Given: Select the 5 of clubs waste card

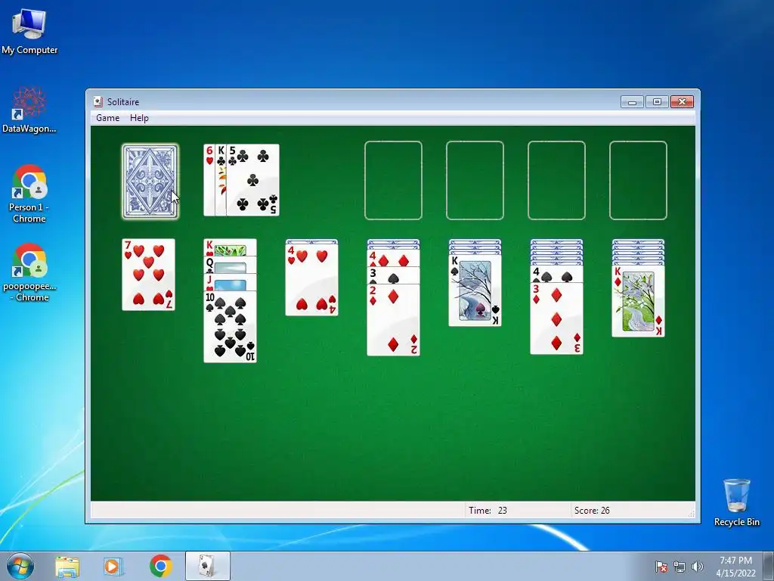Looking at the screenshot, I should click(252, 180).
